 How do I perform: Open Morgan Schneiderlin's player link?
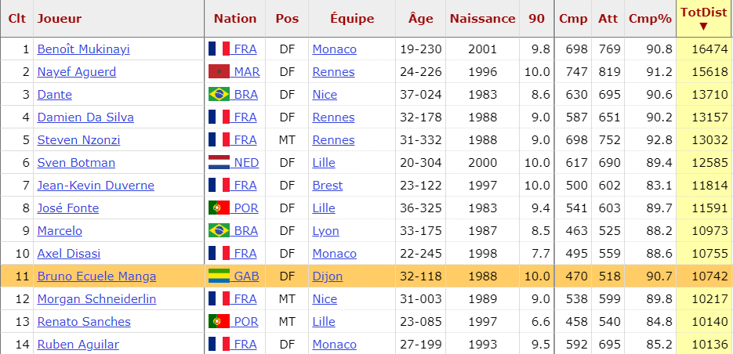[x=96, y=299]
